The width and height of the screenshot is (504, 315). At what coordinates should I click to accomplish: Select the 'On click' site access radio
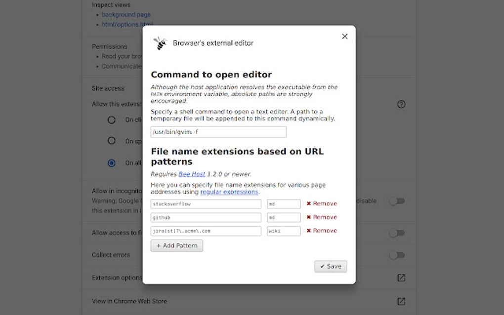pyautogui.click(x=112, y=120)
